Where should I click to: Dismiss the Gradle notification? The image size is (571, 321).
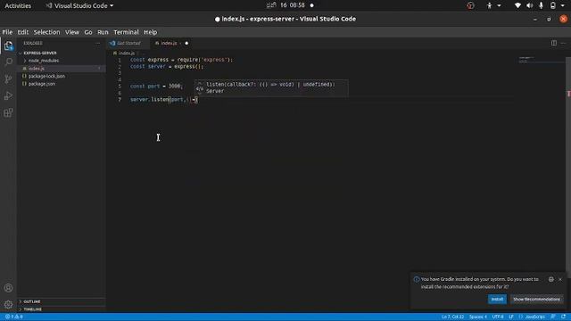560,279
